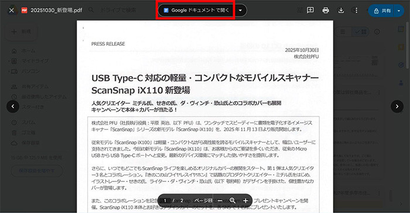Expand the パソコン tree arrow

[x=9, y=71]
